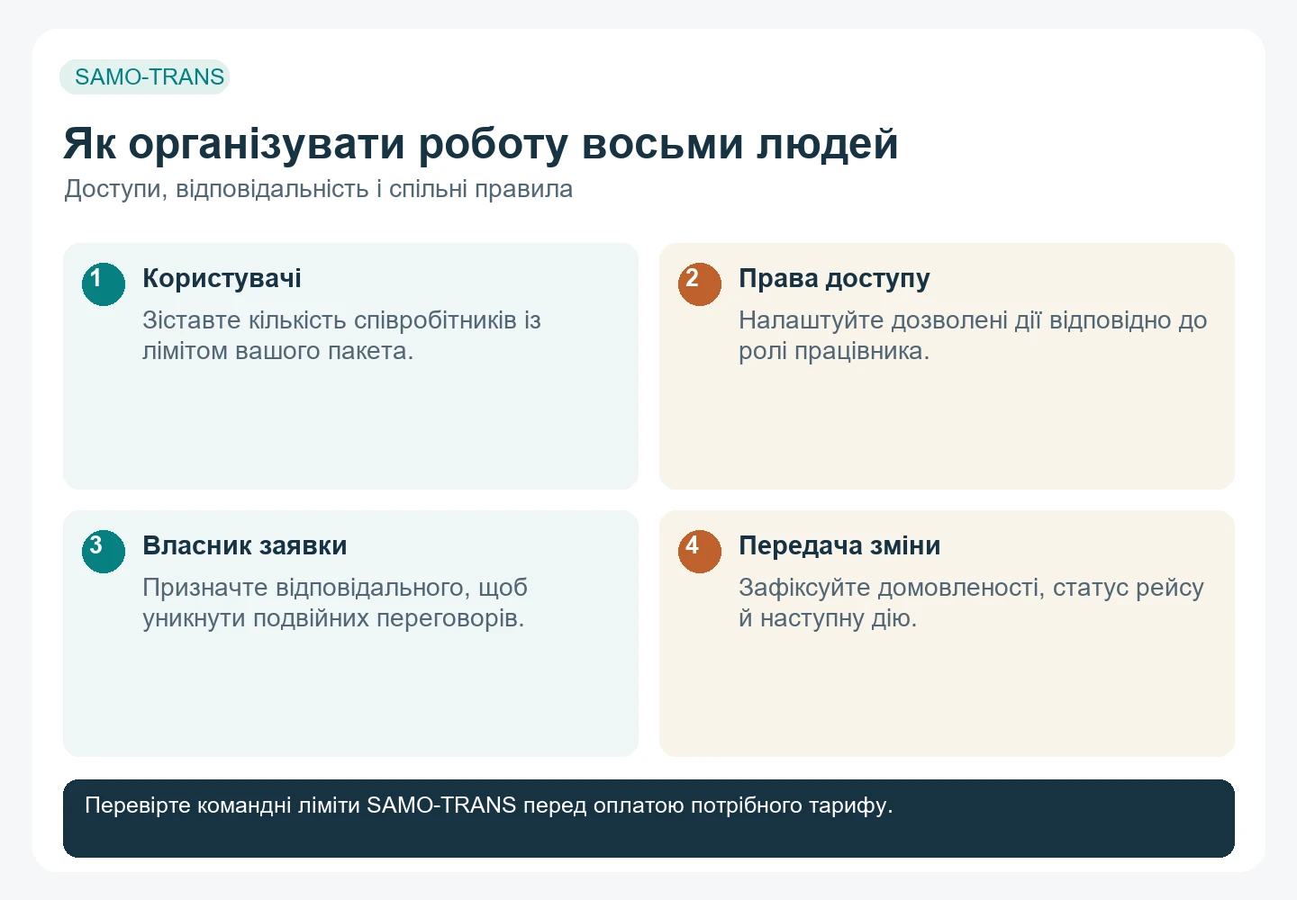Click the number 1 circle icon
Screen dimensions: 1297x900
click(104, 284)
